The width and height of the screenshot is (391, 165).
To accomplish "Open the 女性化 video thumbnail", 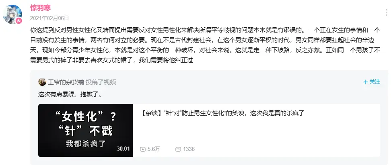I will pos(86,130).
